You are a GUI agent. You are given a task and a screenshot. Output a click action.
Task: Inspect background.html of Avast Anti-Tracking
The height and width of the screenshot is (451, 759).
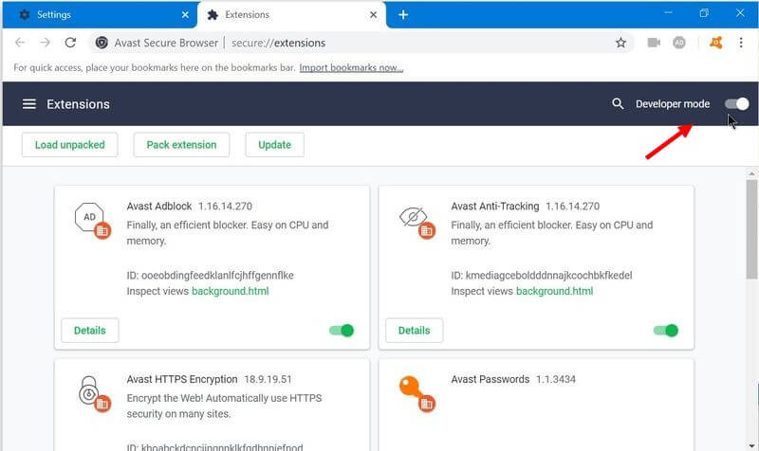pyautogui.click(x=554, y=291)
